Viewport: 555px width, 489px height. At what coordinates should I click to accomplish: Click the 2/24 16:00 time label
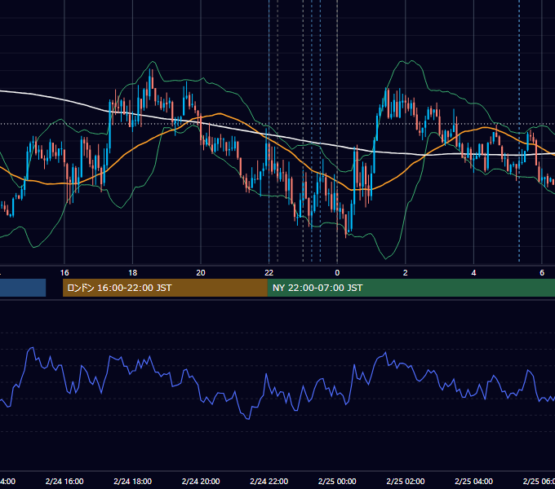pyautogui.click(x=64, y=481)
